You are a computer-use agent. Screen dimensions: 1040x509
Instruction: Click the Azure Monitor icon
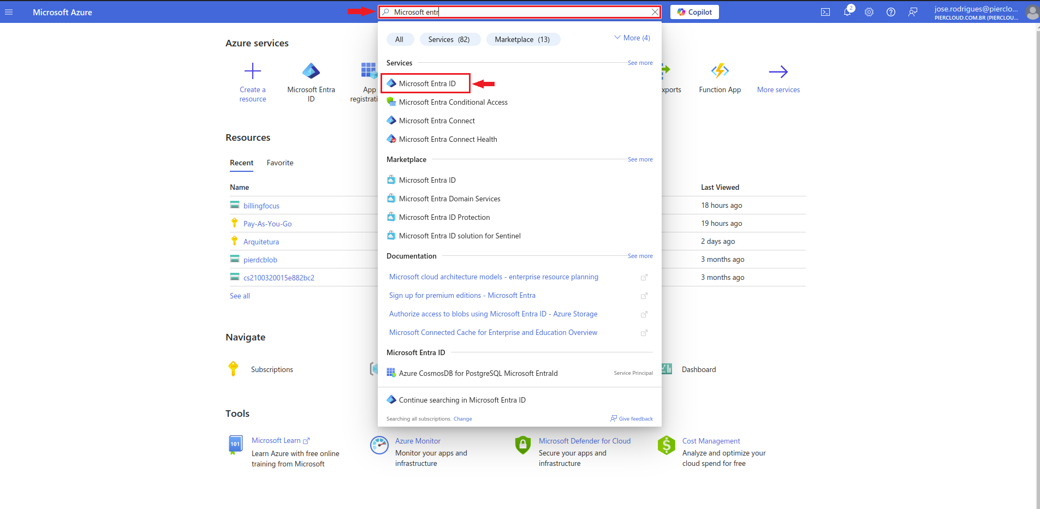pyautogui.click(x=379, y=445)
